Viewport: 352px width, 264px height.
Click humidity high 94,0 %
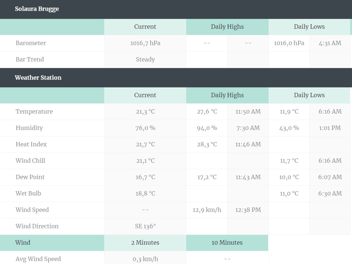[207, 128]
